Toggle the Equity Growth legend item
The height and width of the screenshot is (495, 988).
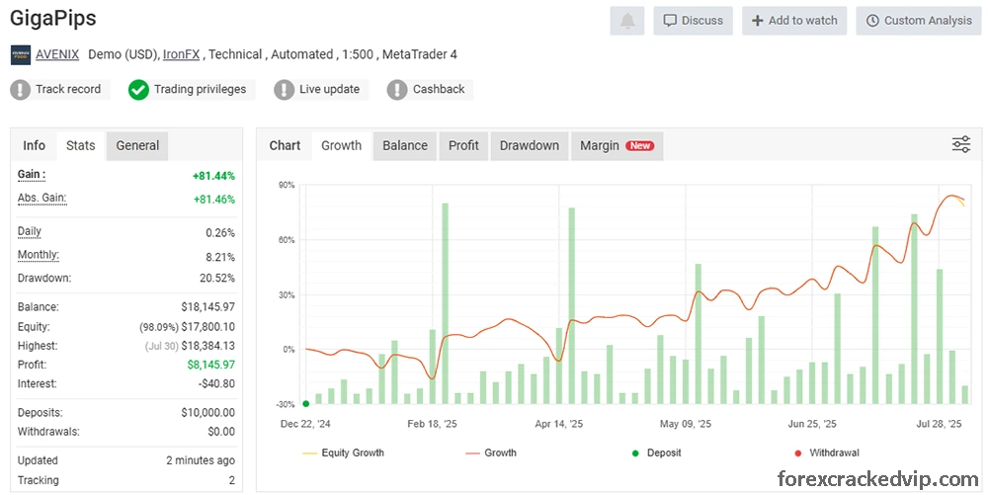pyautogui.click(x=344, y=453)
